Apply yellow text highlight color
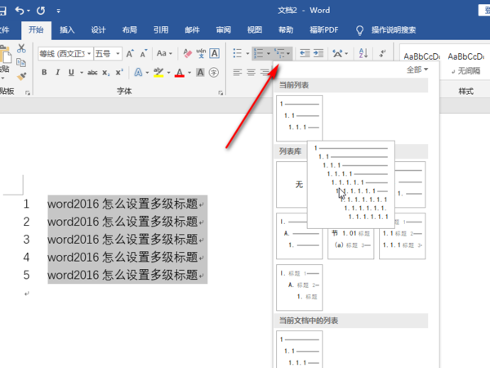 (158, 73)
